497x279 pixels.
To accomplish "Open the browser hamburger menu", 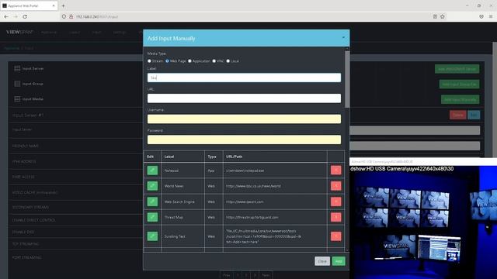I will 490,16.
